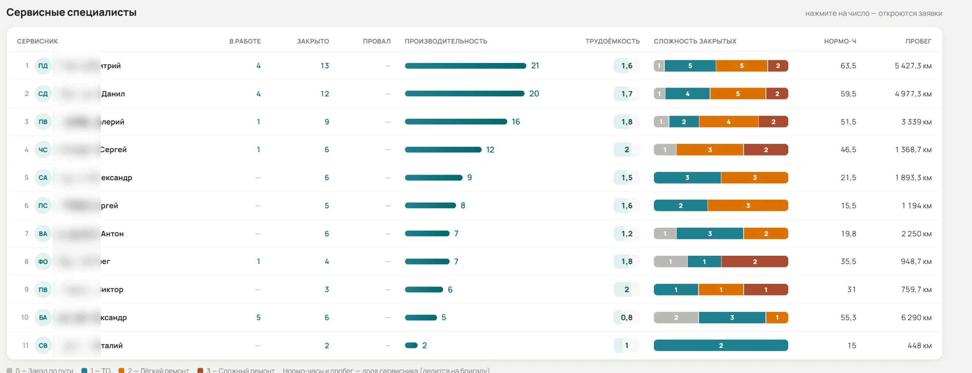Click productivity bar with value 21
Image resolution: width=972 pixels, height=373 pixels.
pos(465,66)
